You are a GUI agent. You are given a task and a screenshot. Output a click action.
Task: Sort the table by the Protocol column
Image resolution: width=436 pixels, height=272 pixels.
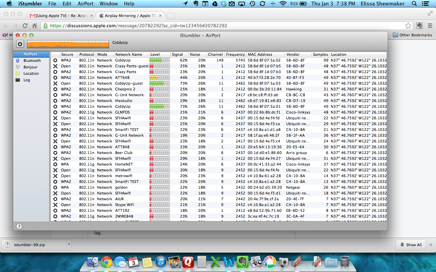87,54
